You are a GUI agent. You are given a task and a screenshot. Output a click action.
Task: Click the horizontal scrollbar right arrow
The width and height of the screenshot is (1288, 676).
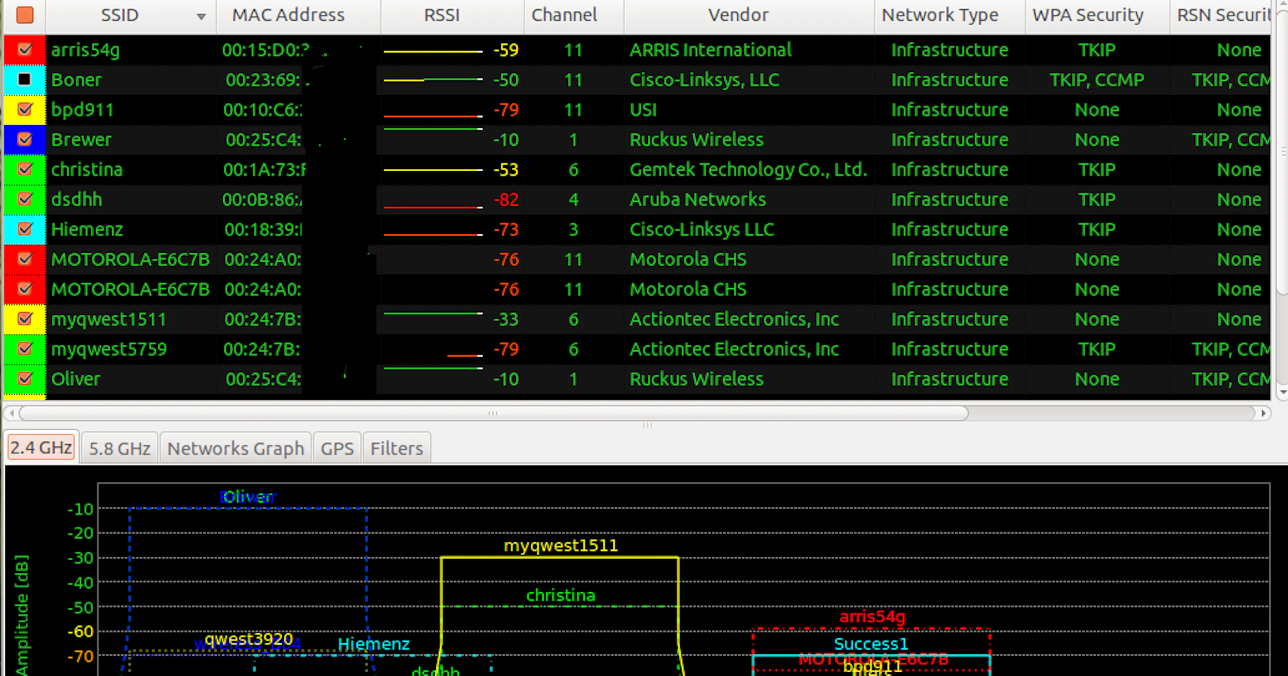[x=1263, y=413]
